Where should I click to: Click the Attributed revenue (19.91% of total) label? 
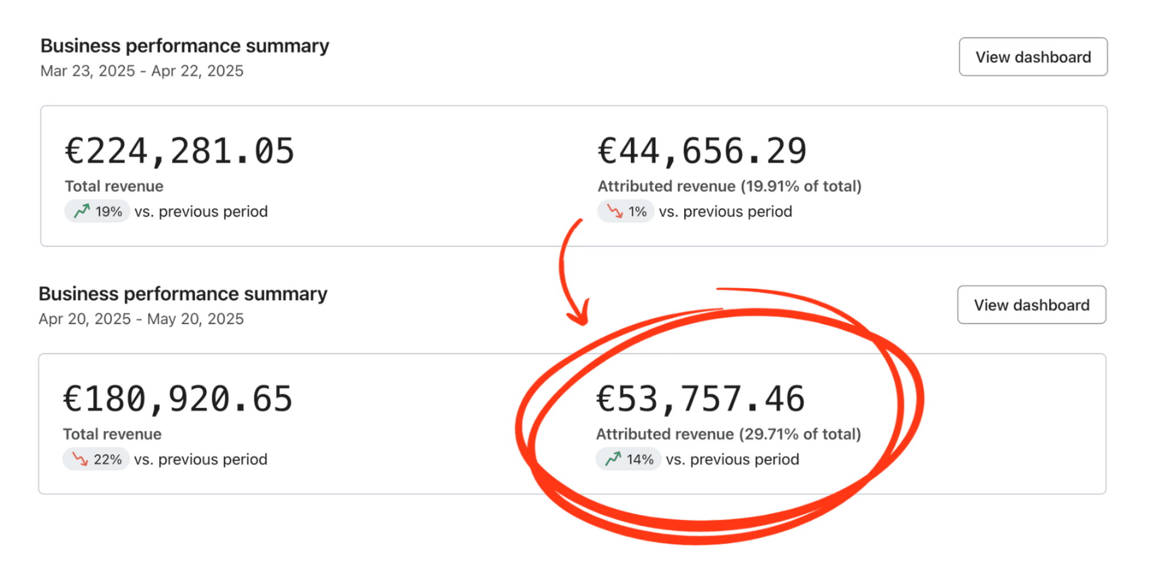pyautogui.click(x=730, y=186)
